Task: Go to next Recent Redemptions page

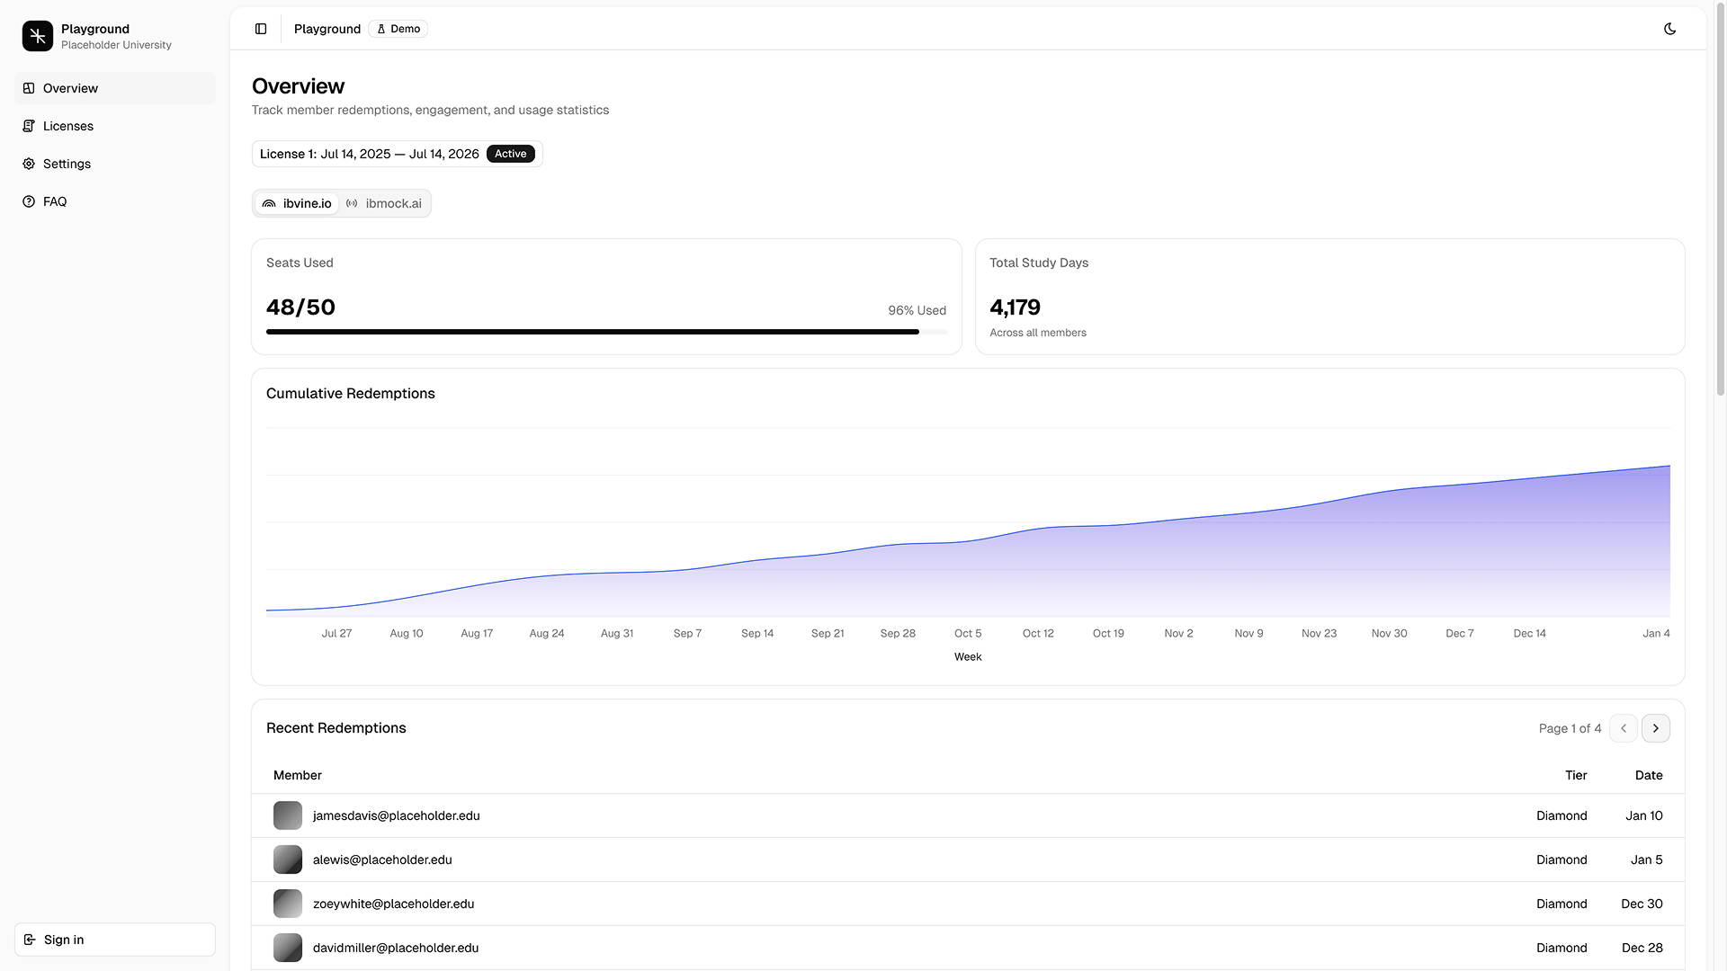Action: [x=1655, y=728]
